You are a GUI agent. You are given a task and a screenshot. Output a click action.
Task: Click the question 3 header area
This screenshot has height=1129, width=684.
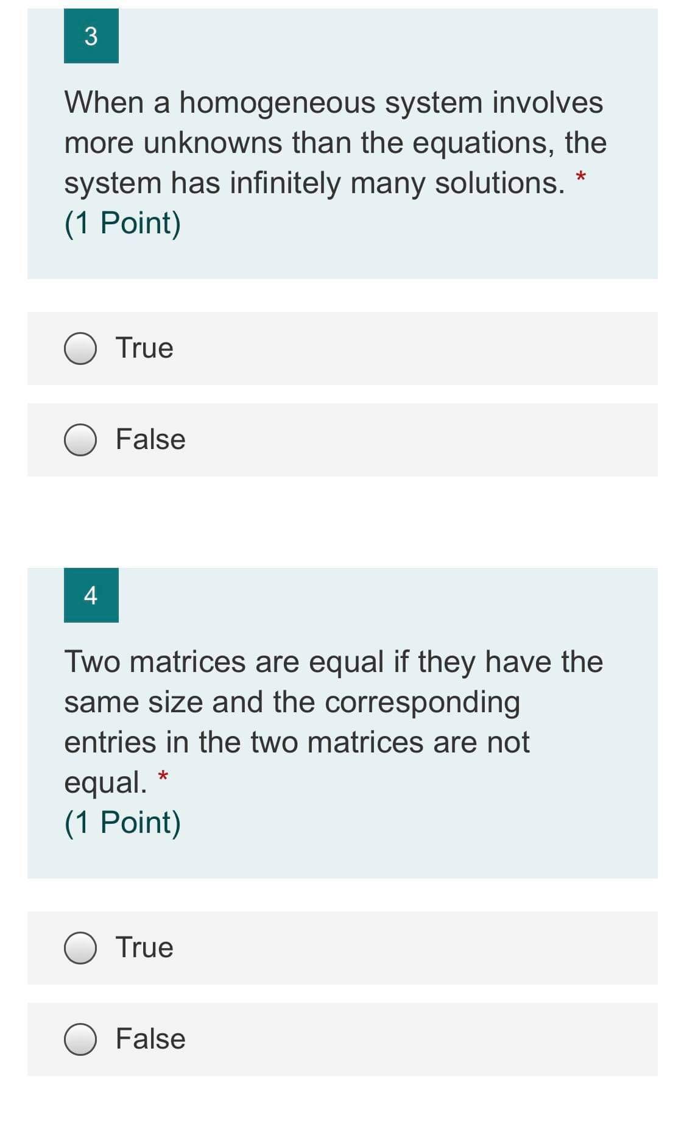click(341, 140)
